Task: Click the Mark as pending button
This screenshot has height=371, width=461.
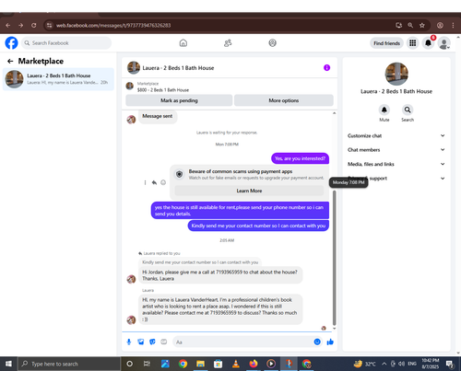Action: tap(179, 100)
